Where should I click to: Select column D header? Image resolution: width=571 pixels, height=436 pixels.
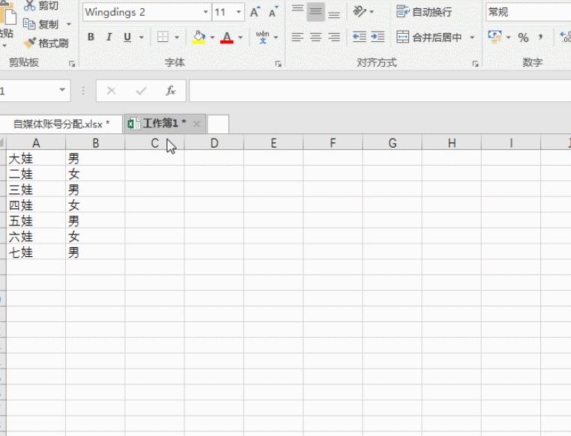click(x=214, y=143)
